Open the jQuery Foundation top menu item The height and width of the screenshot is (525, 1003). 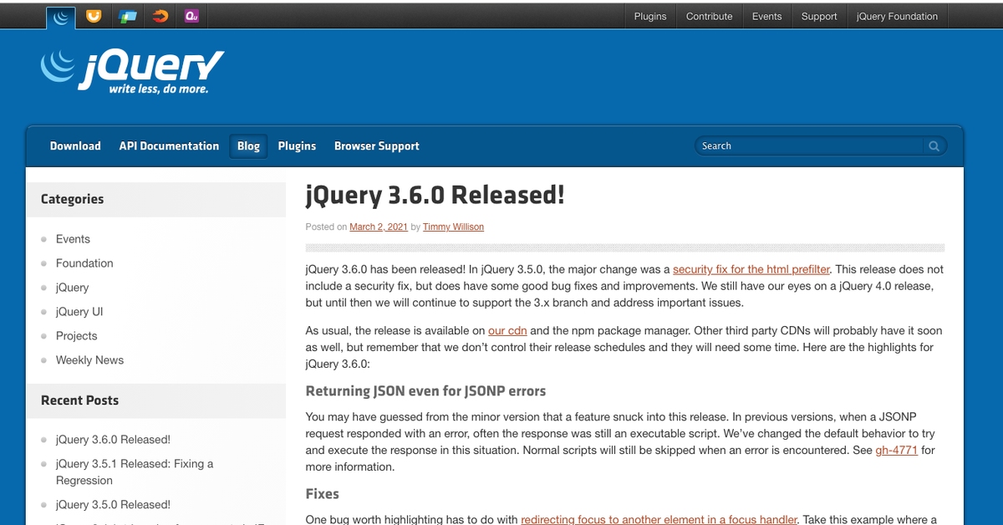click(897, 16)
